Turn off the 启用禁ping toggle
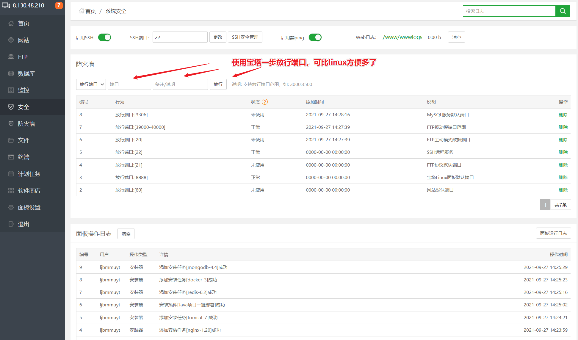Image resolution: width=578 pixels, height=340 pixels. (315, 37)
